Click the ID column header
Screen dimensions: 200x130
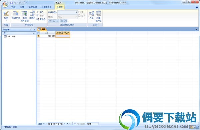pos(46,33)
